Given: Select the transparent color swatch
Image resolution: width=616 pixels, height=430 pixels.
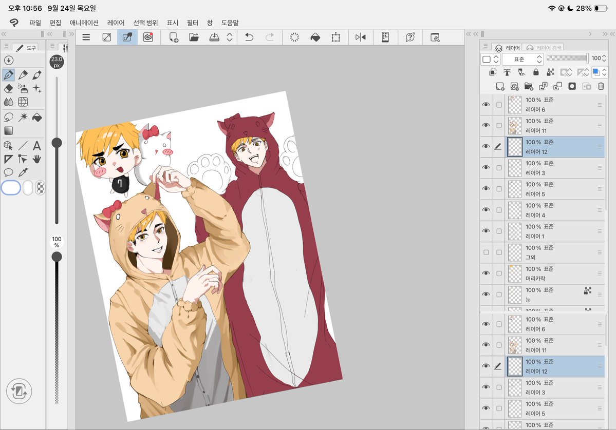Looking at the screenshot, I should [40, 187].
